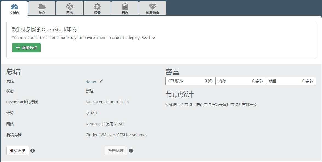Click the 节点统计 node statistics heading

(x=179, y=95)
